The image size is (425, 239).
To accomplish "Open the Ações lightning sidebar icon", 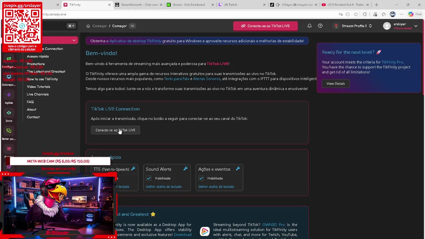I will point(9,95).
